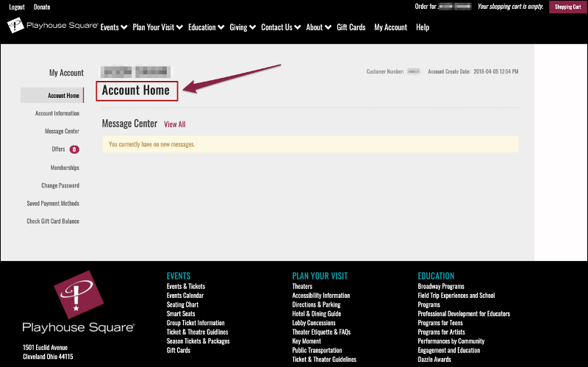The image size is (588, 367).
Task: Select Account Home in sidebar
Action: tap(52, 96)
